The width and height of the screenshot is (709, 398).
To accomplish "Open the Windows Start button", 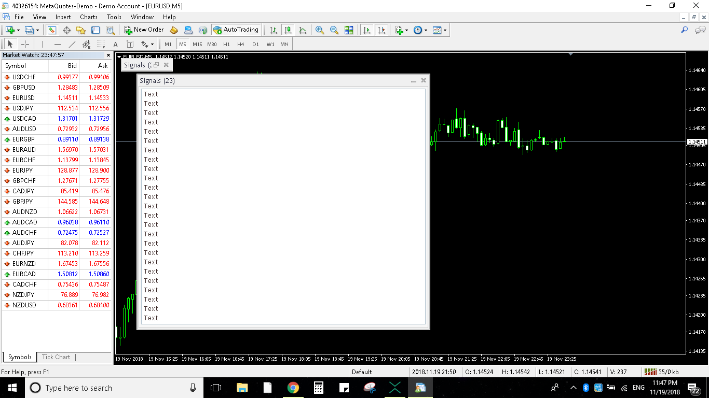I will (12, 388).
